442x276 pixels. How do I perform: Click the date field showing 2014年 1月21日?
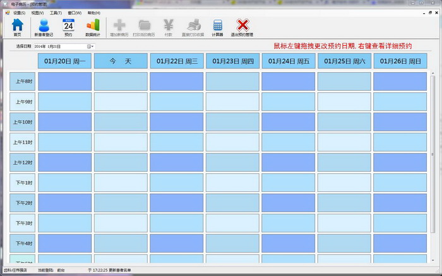60,46
